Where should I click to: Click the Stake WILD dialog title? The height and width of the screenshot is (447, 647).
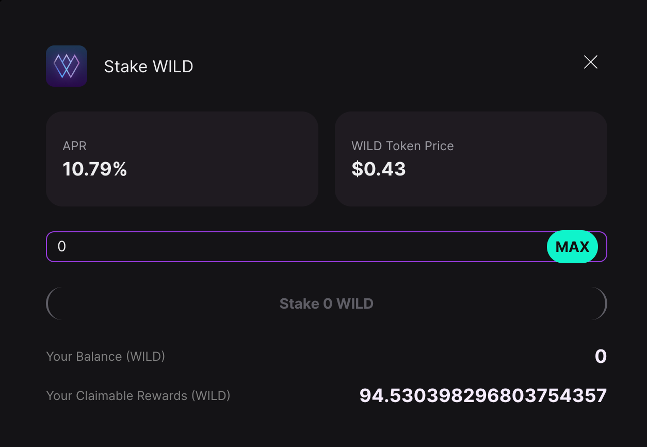click(x=149, y=67)
